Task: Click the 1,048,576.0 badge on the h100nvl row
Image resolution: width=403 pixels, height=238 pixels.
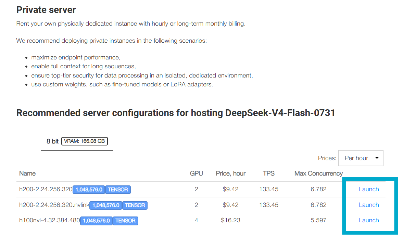Action: (x=96, y=221)
